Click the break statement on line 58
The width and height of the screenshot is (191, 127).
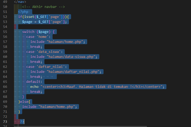(36, 47)
